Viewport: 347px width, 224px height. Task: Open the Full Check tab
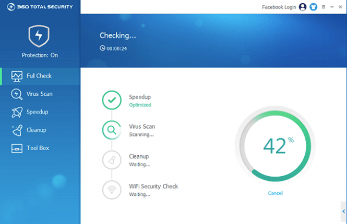point(40,76)
